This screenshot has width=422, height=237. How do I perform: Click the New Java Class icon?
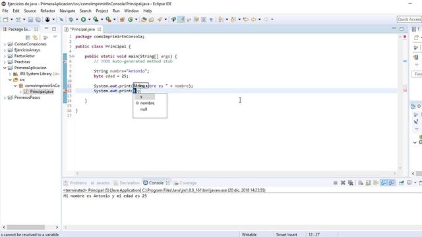pyautogui.click(x=131, y=20)
